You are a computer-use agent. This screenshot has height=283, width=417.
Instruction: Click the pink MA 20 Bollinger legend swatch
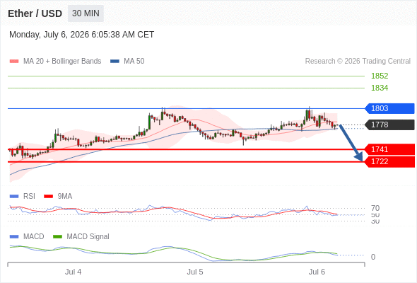[14, 62]
